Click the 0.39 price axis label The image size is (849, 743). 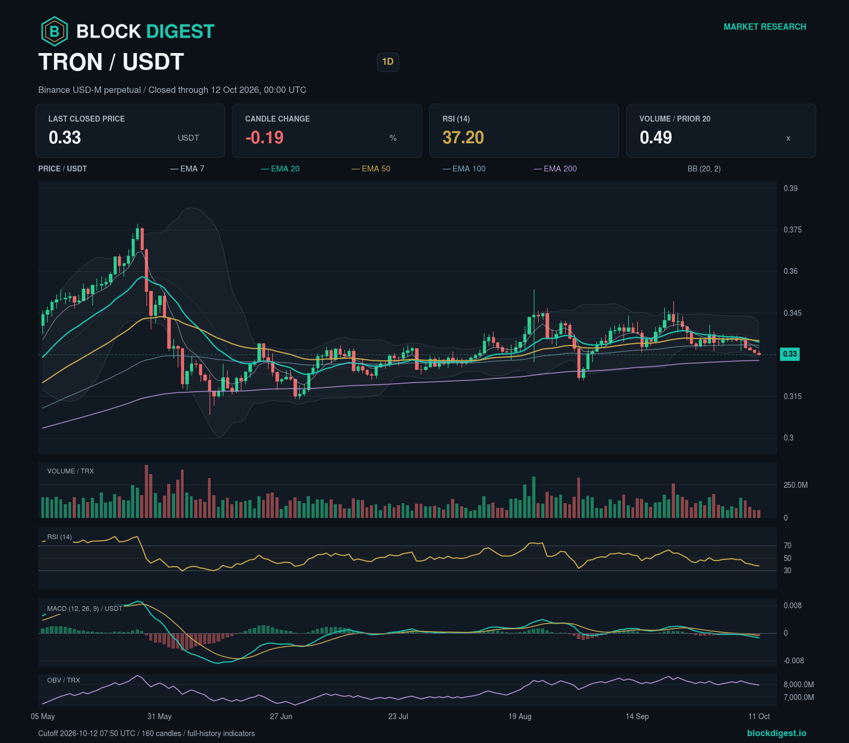tap(791, 188)
